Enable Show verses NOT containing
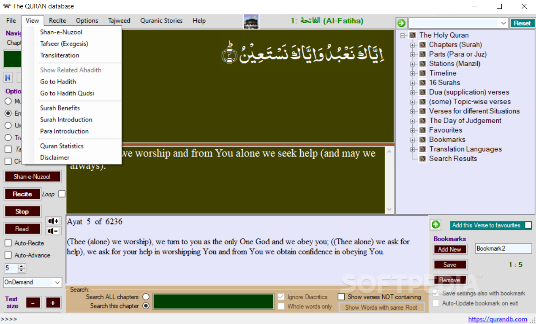536x324 pixels. pos(341,297)
